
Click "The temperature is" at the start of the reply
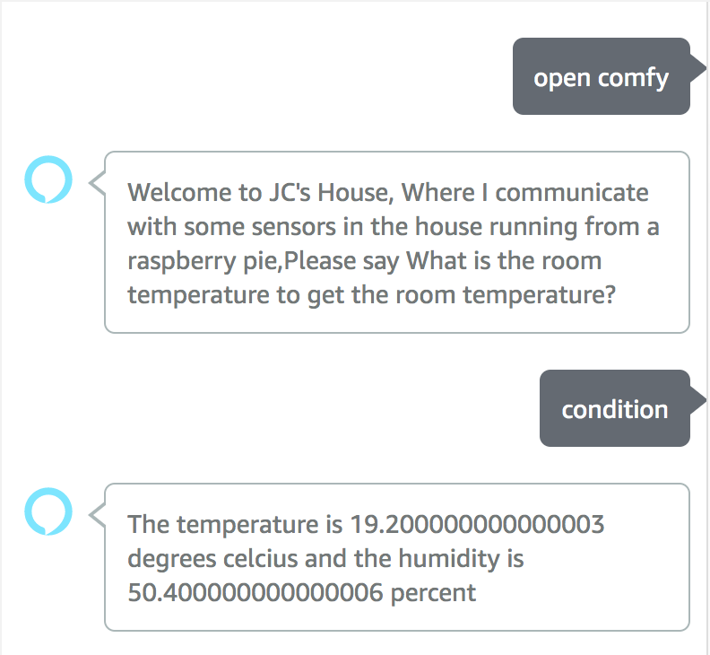pos(235,526)
